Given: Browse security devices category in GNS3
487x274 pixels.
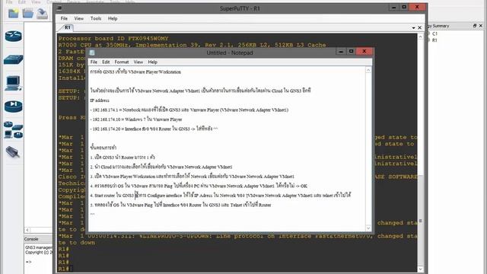Looking at the screenshot, I should [x=14, y=107].
